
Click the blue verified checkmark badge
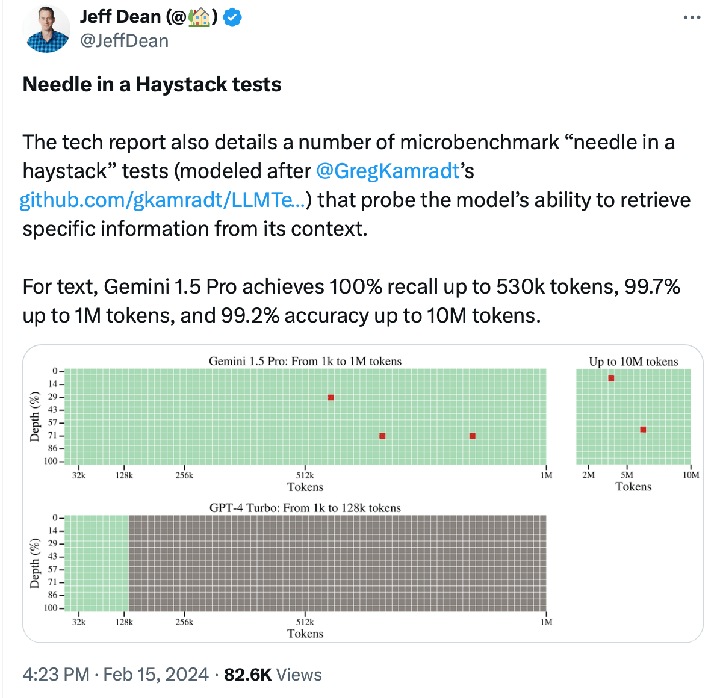click(232, 17)
